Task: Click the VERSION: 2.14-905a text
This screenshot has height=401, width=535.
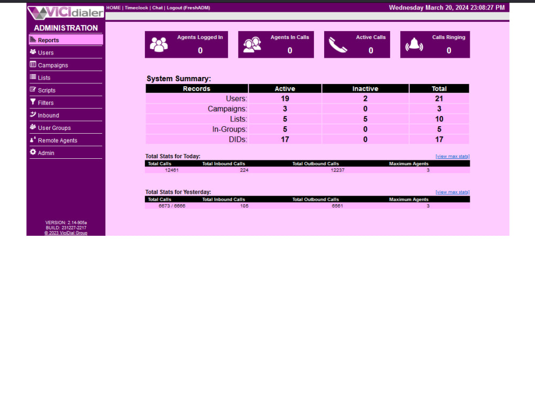Action: pos(66,222)
